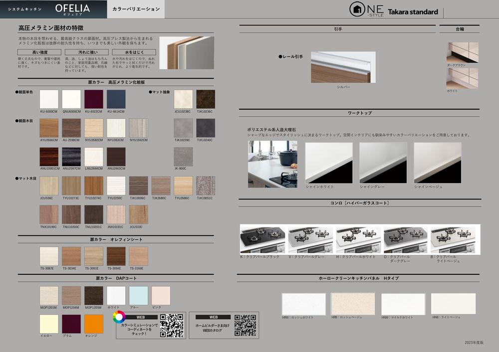Image resolution: width=499 pixels, height=352 pixels.
Task: Click the WEB label above ホームビルダーさま向け
Action: pos(213,317)
